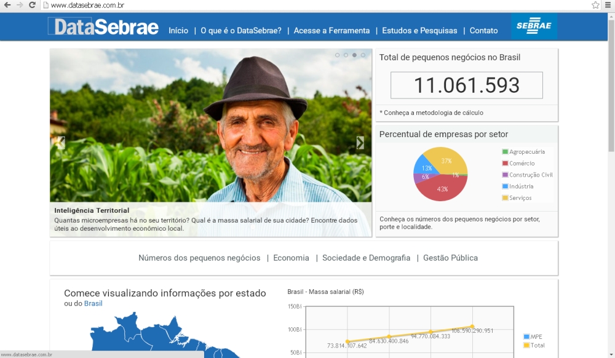Click the 94.770.084.333 data point label
Image resolution: width=615 pixels, height=358 pixels.
(x=430, y=336)
